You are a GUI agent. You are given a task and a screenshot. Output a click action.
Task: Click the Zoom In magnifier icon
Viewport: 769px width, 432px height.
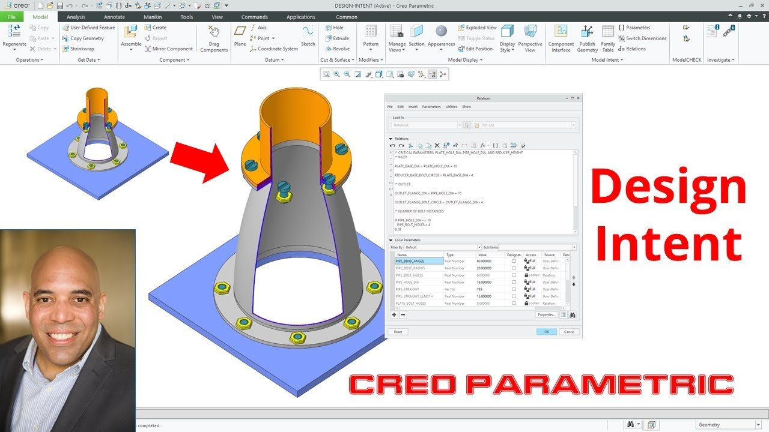coord(336,74)
